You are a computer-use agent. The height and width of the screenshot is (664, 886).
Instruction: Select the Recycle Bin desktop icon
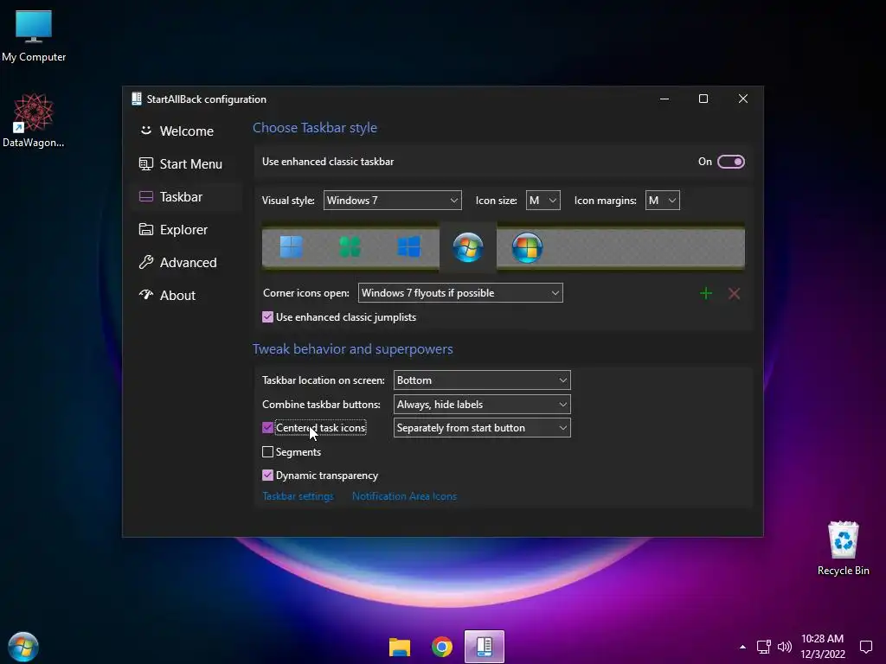pos(843,548)
